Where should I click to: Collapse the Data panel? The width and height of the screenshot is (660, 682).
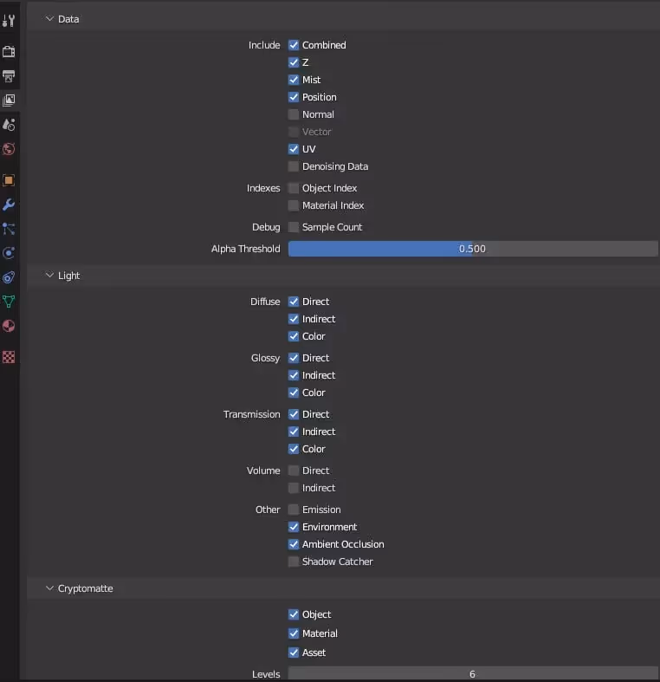click(49, 19)
